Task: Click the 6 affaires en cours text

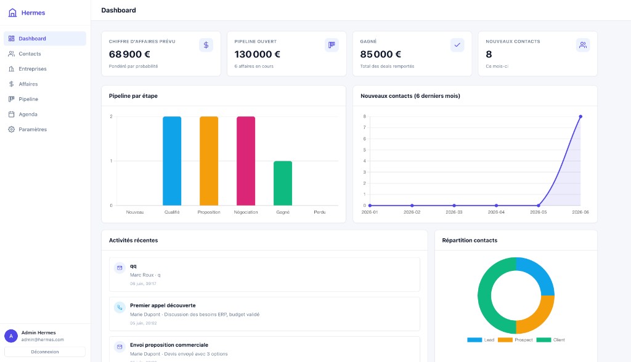Action: tap(254, 66)
